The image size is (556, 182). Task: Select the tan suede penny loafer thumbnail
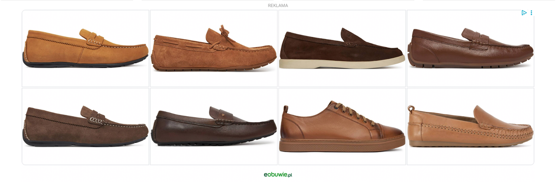(x=86, y=49)
